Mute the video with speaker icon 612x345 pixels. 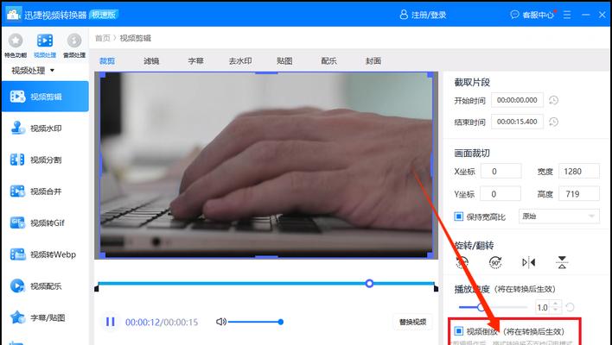(220, 322)
